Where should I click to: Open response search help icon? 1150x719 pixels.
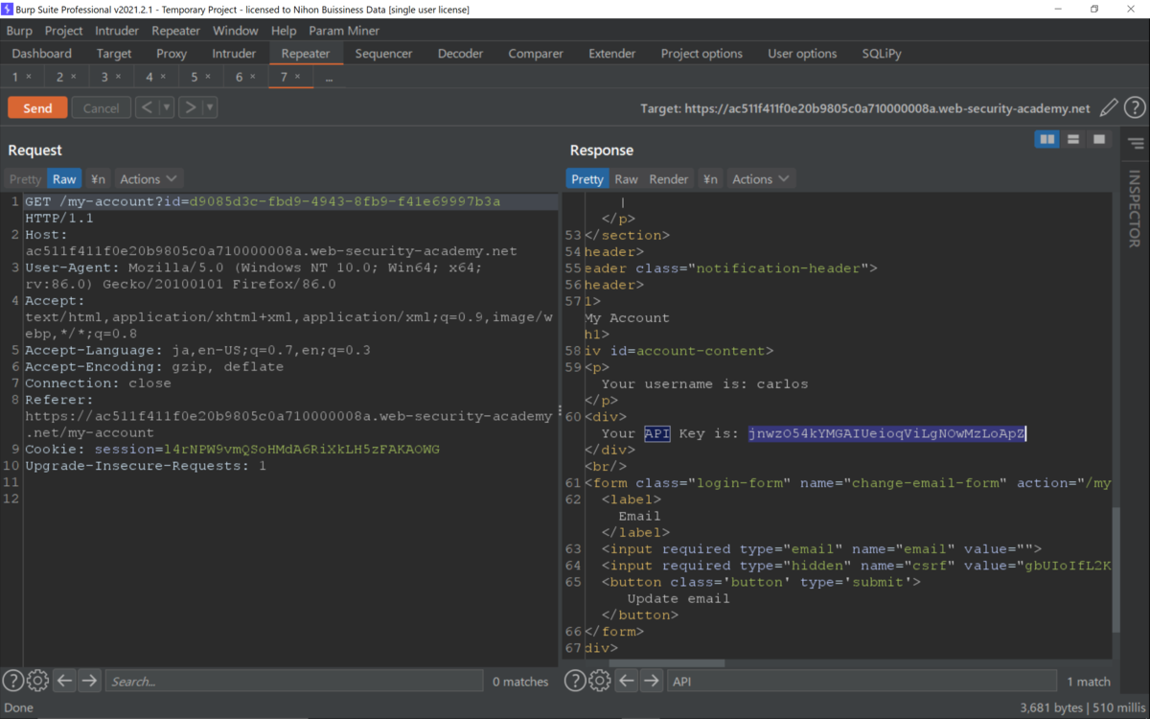(574, 681)
